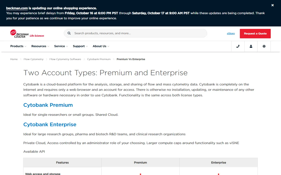Open the About Us menu
The image size is (281, 175).
coord(99,46)
